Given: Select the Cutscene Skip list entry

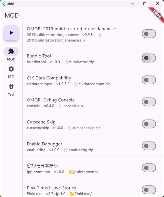Looking at the screenshot, I should point(93,124).
